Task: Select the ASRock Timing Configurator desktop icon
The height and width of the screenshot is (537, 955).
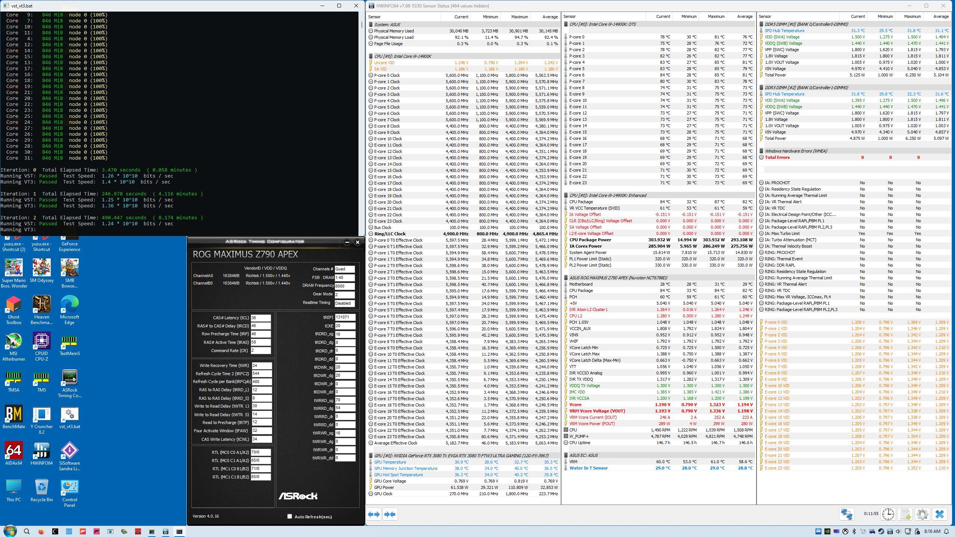Action: 70,383
